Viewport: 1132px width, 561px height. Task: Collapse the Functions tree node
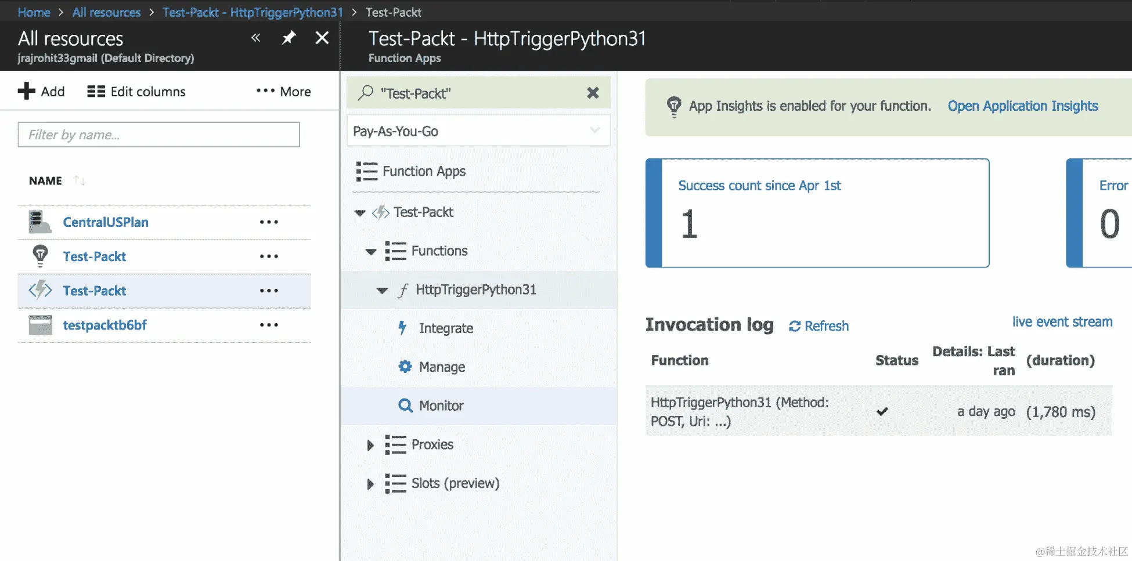371,252
